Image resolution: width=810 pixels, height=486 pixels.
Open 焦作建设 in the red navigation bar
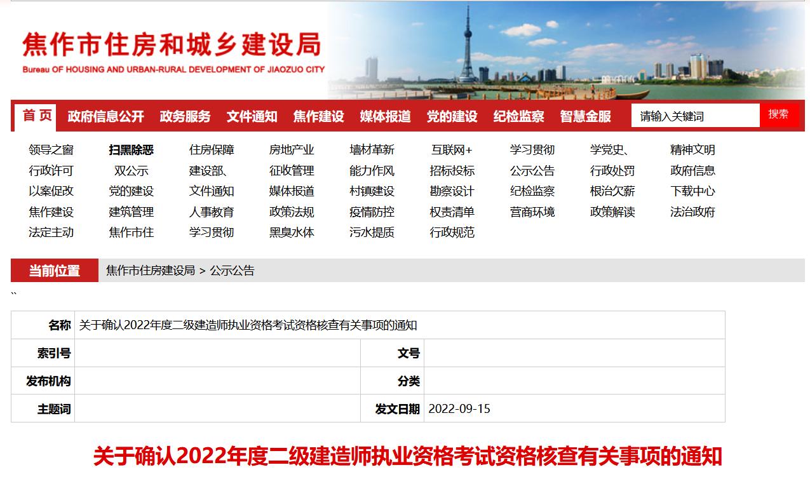pos(319,116)
